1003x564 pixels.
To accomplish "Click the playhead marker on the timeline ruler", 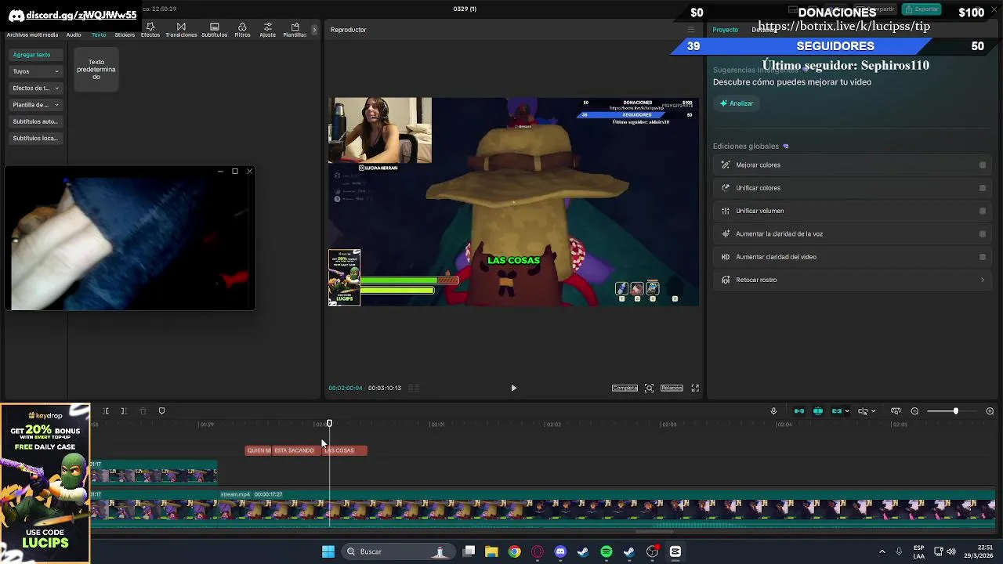I will click(329, 424).
